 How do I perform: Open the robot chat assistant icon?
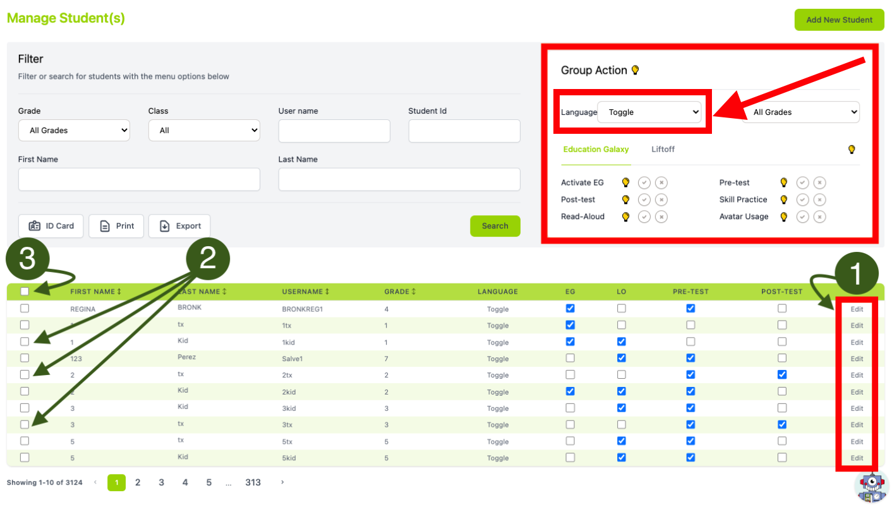pos(872,487)
